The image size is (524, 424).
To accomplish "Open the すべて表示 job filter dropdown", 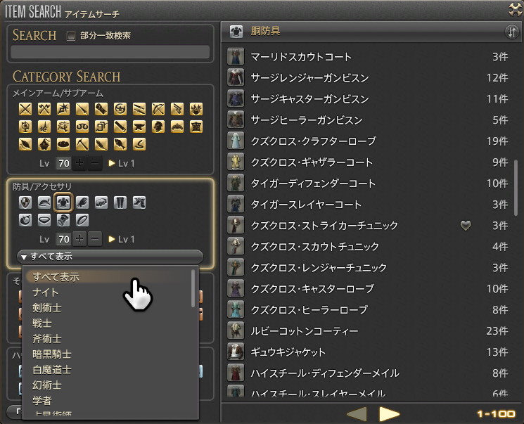I will click(x=110, y=257).
